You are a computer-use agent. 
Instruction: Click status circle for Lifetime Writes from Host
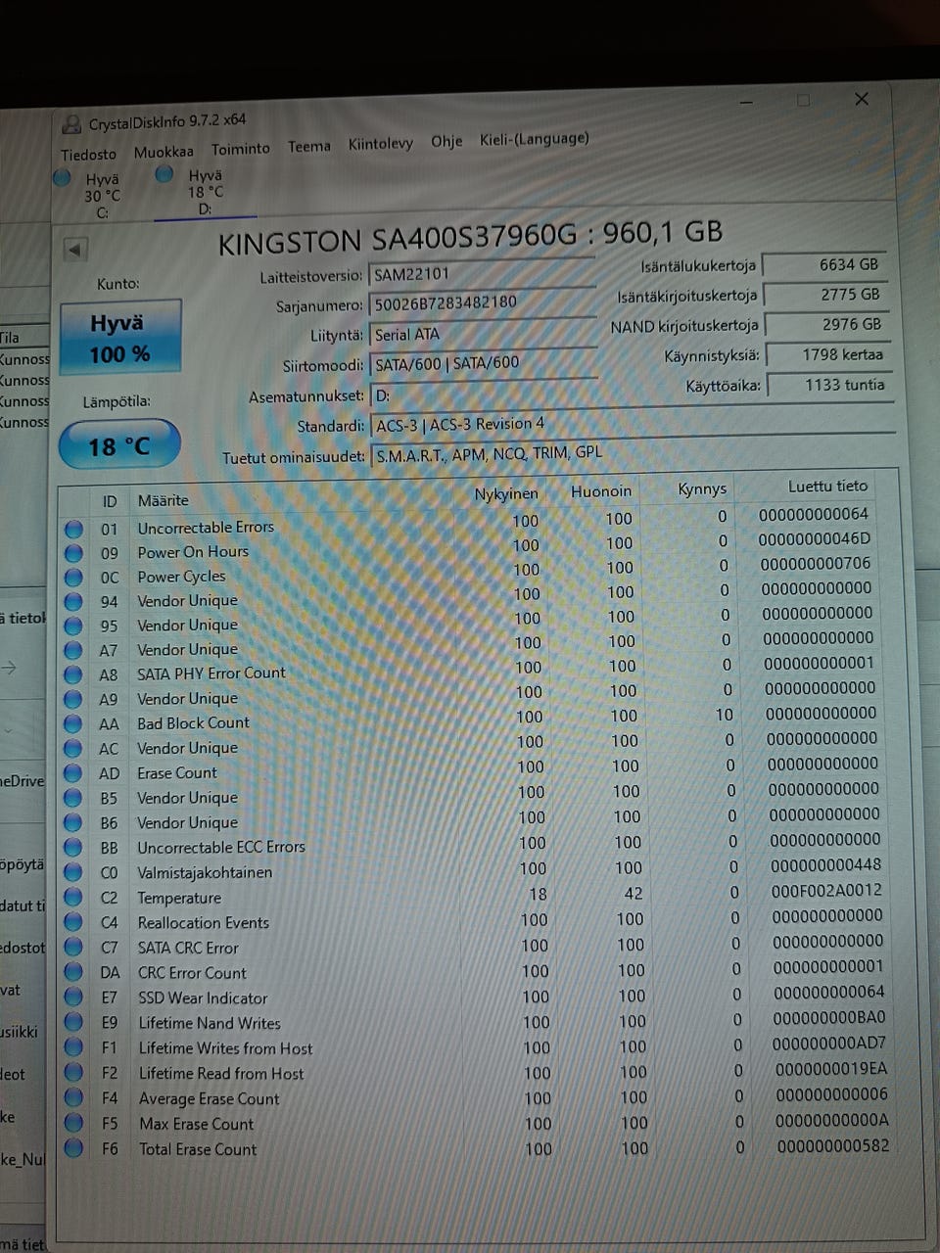(73, 1047)
